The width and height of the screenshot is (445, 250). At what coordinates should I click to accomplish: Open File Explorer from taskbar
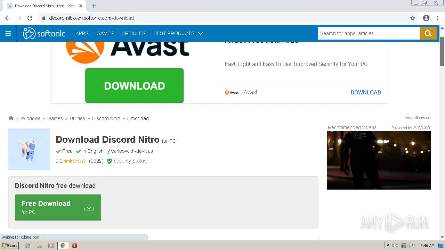point(39,245)
